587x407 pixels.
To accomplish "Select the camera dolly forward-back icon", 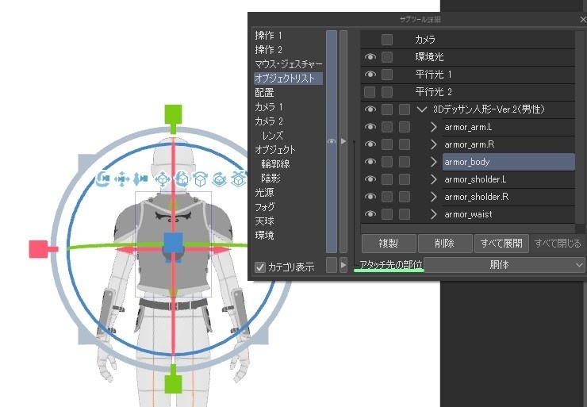I will pos(140,179).
